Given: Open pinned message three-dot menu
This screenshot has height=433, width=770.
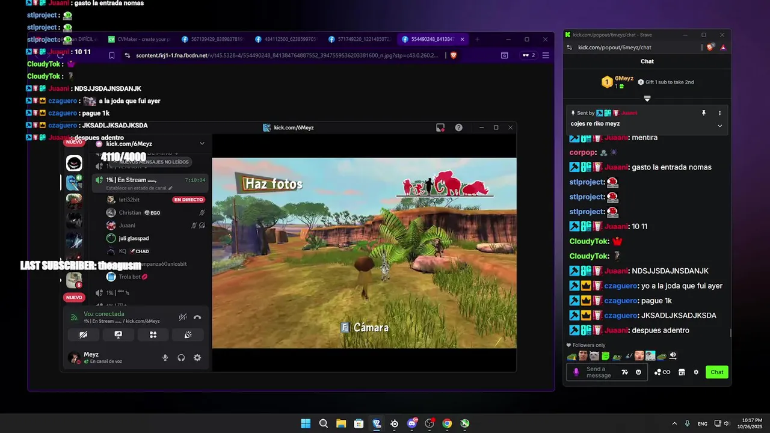Looking at the screenshot, I should [x=719, y=113].
